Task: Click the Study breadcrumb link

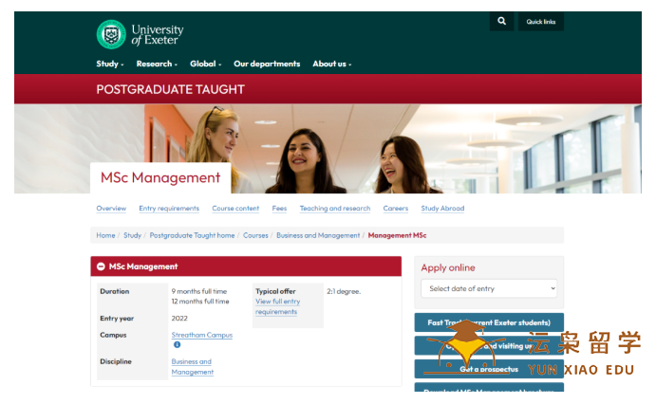Action: [x=132, y=235]
